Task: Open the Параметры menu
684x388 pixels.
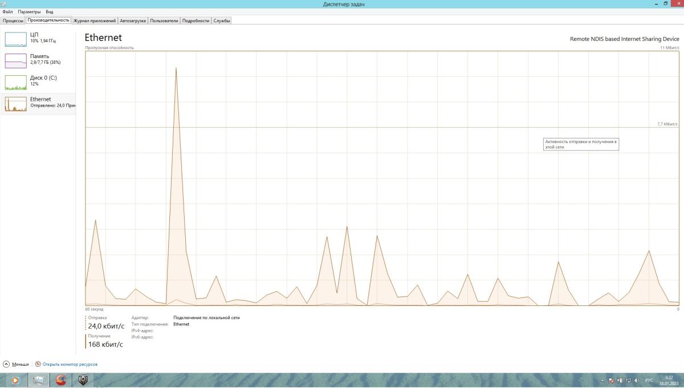Action: 29,11
